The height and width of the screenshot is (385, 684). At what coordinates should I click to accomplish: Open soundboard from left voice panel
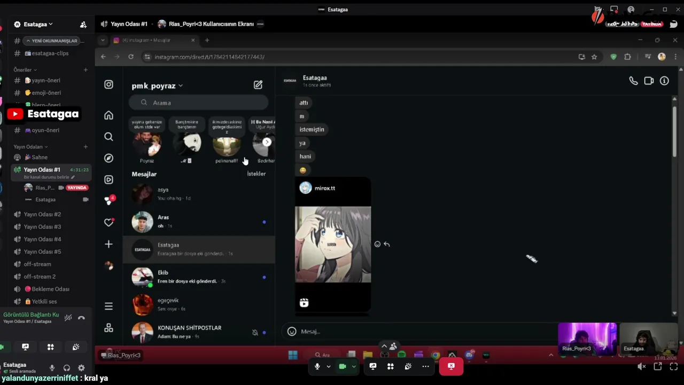click(76, 347)
